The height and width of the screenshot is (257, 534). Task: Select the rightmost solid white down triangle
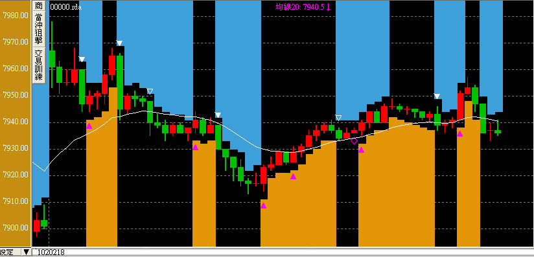437,96
